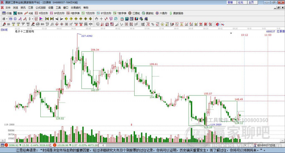Open the 江恩 menu

click(31, 7)
